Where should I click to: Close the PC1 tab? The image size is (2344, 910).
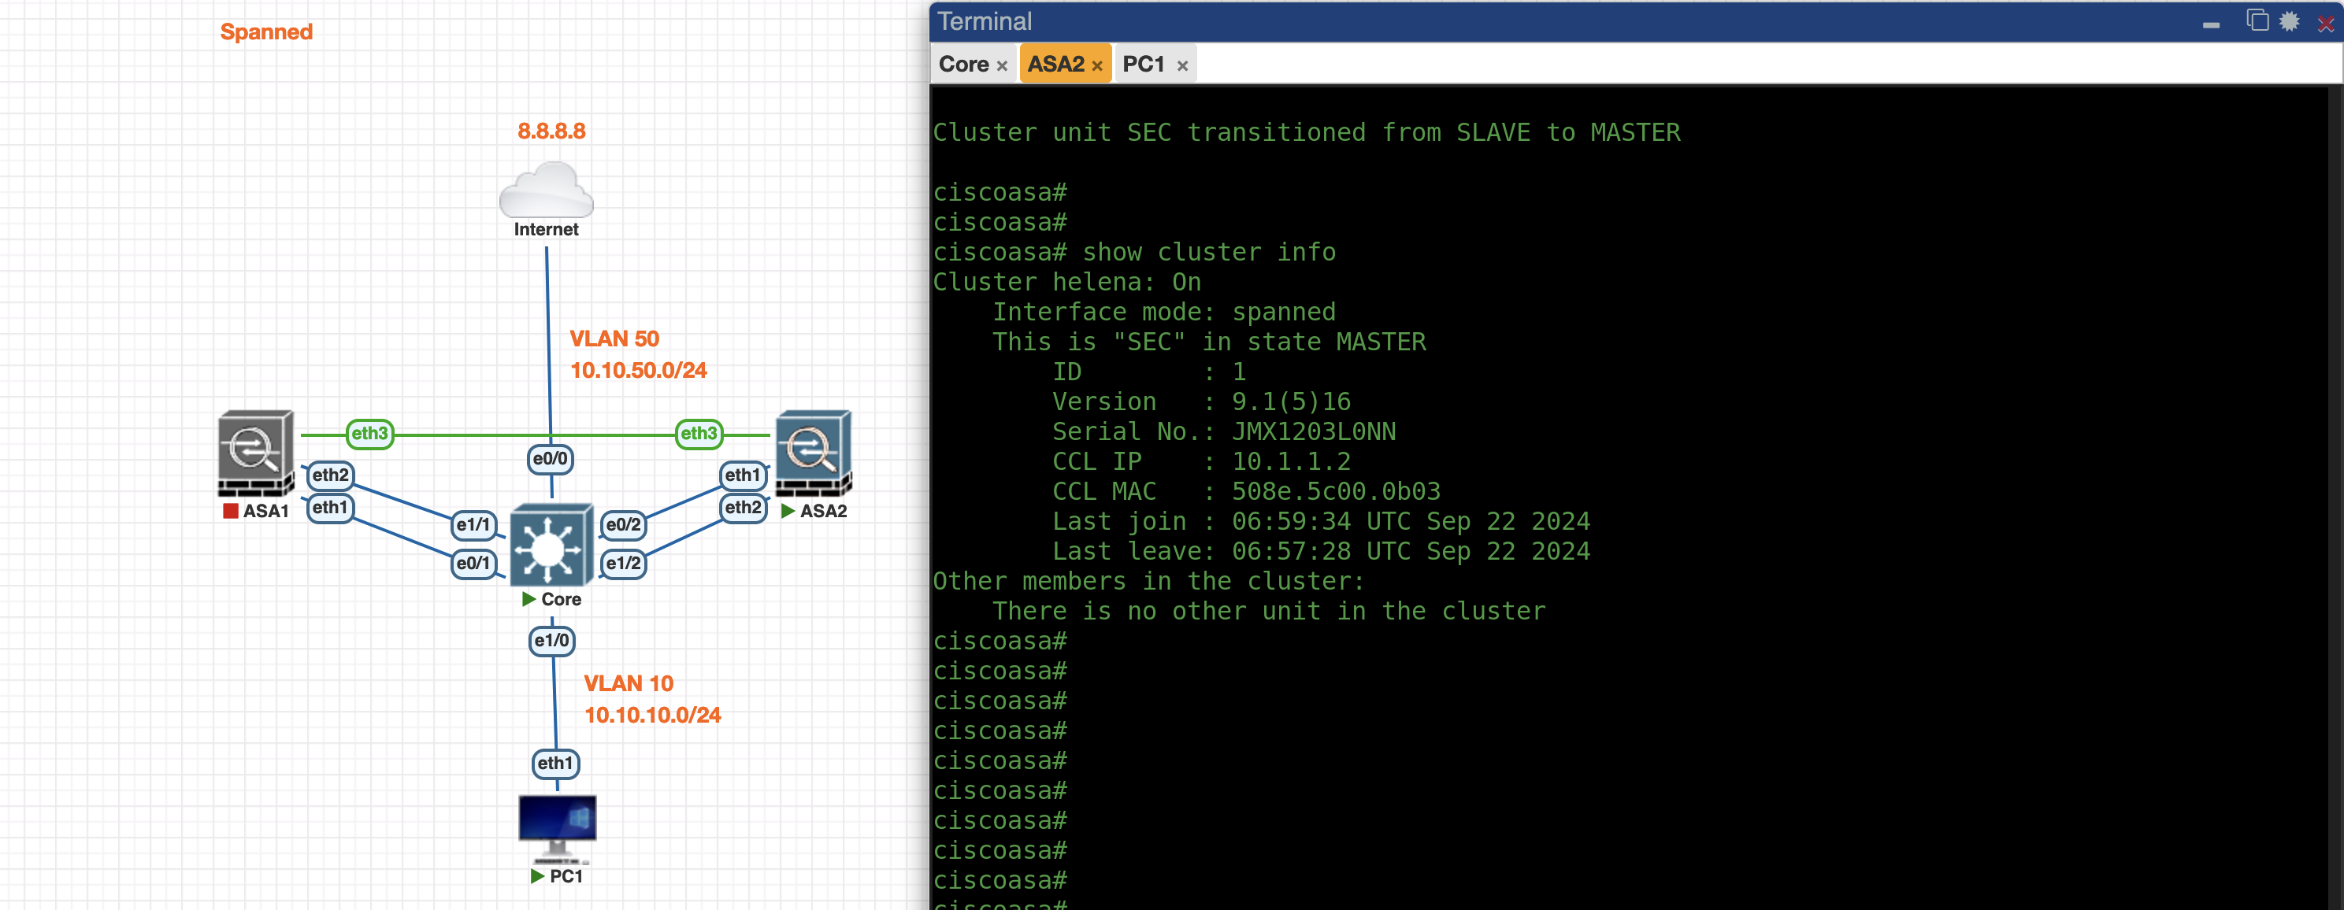[x=1182, y=66]
